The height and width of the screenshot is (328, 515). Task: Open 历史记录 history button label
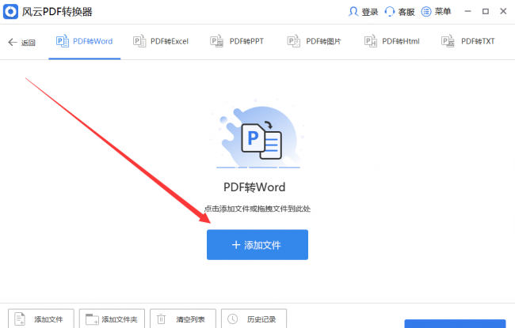(x=261, y=319)
